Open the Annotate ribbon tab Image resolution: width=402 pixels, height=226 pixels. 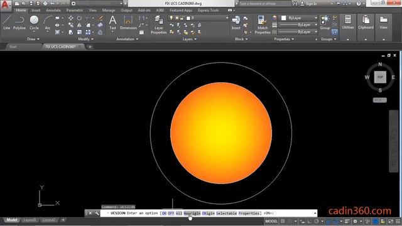pyautogui.click(x=53, y=10)
